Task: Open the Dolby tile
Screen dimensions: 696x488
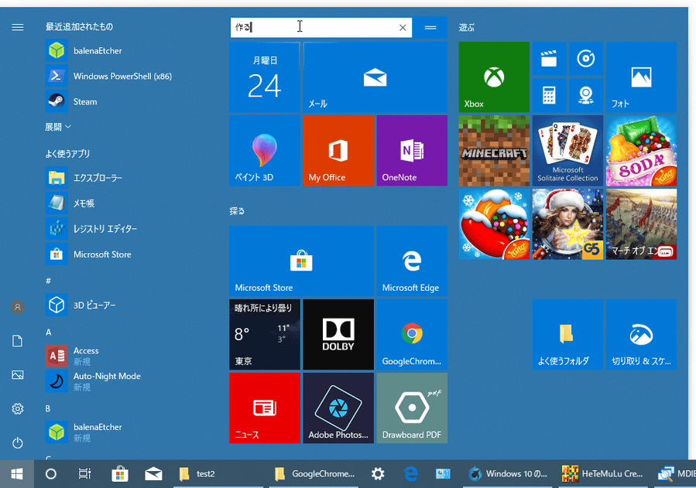Action: tap(338, 334)
